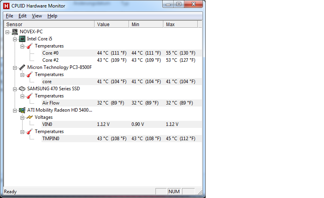
Task: Click the Sensor column header
Action: pyautogui.click(x=49, y=25)
